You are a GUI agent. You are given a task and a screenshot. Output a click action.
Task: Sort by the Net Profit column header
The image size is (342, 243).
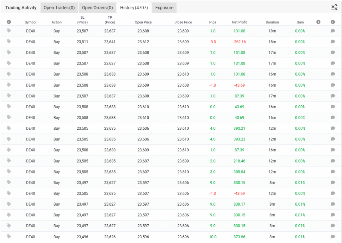click(239, 22)
